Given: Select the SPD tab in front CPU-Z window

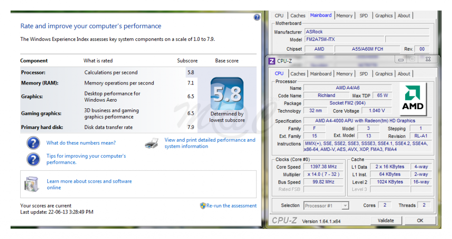Looking at the screenshot, I should pyautogui.click(x=363, y=74).
